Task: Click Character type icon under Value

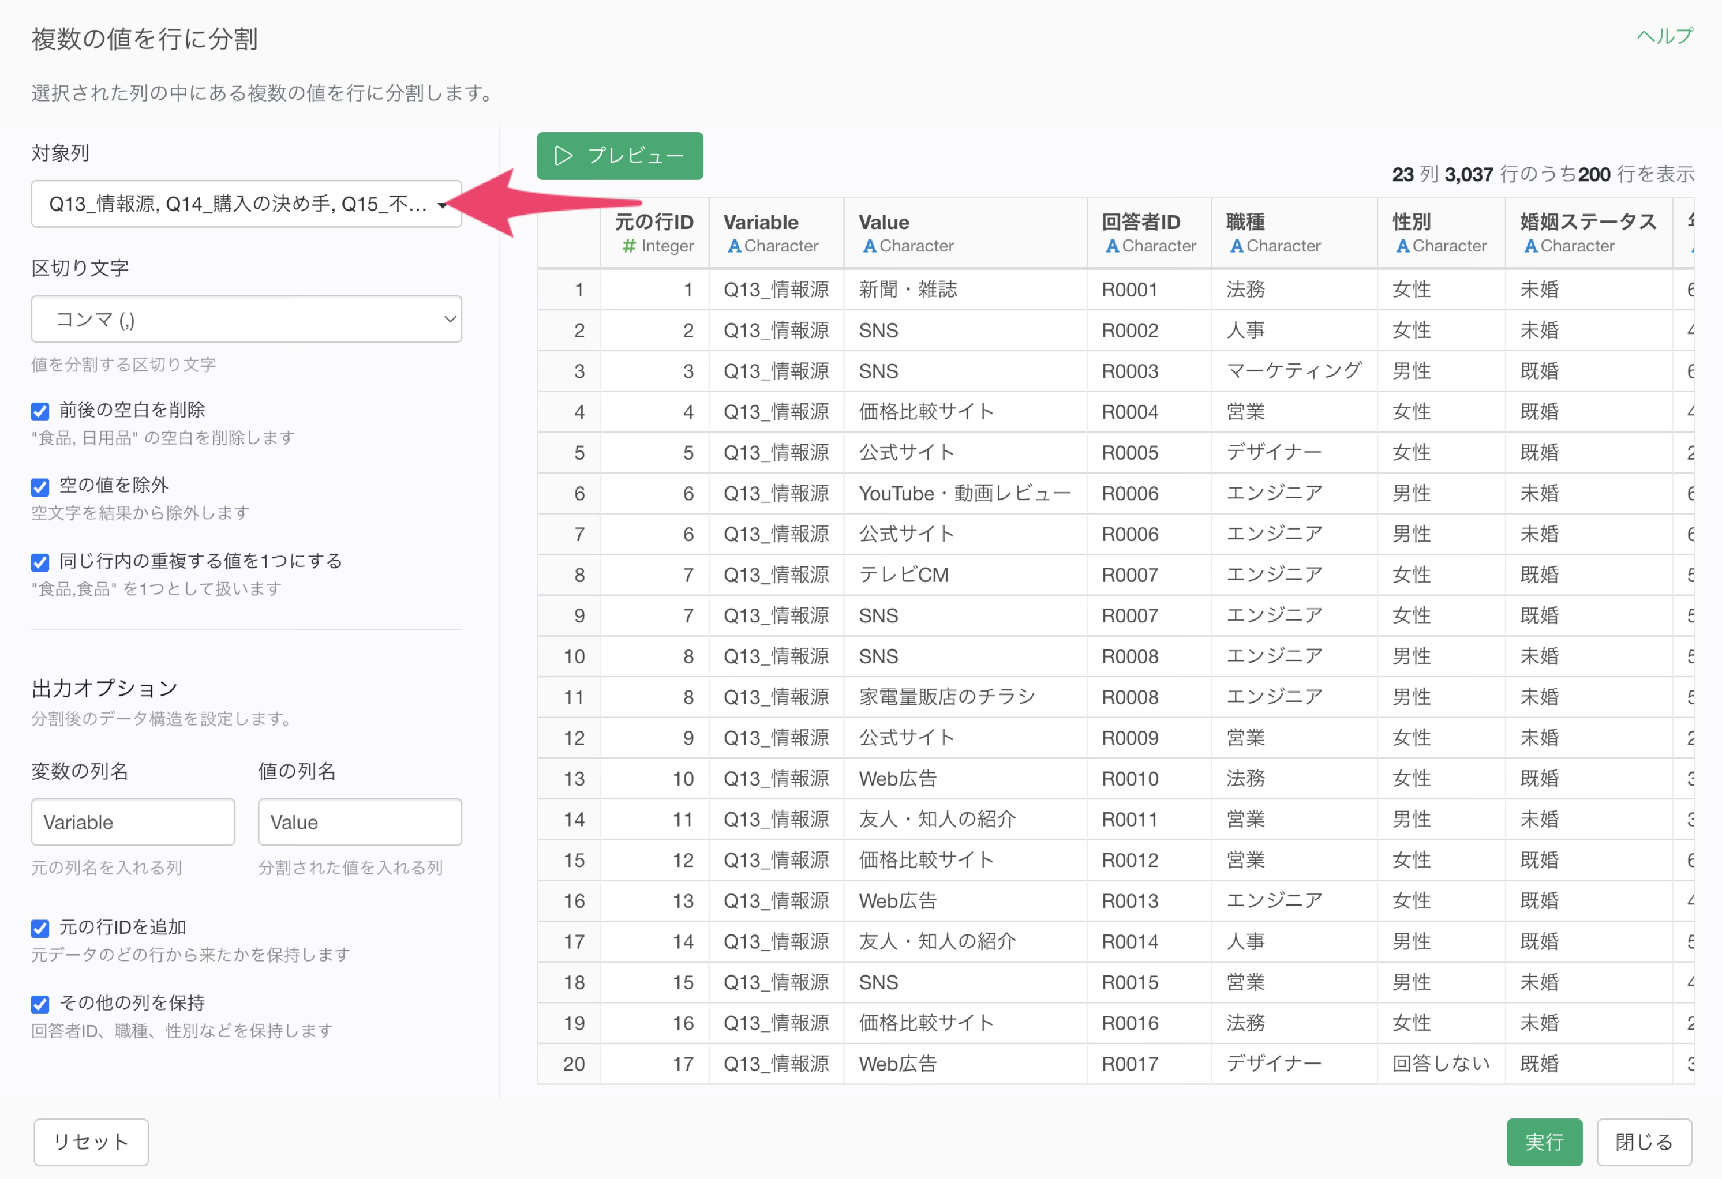Action: tap(870, 246)
